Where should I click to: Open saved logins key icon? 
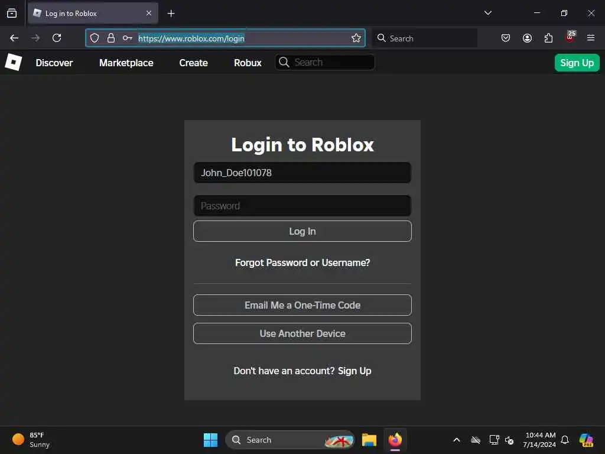pyautogui.click(x=128, y=38)
